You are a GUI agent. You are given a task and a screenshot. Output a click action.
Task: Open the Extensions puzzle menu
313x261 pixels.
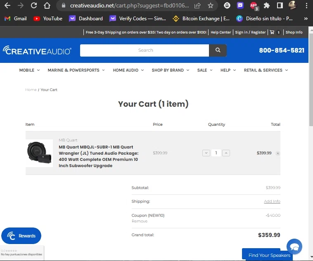click(267, 6)
